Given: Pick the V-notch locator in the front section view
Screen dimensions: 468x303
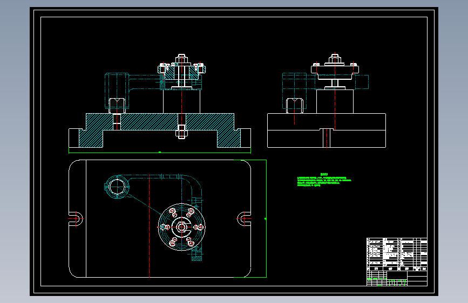Looking at the screenshot, I should 117,106.
